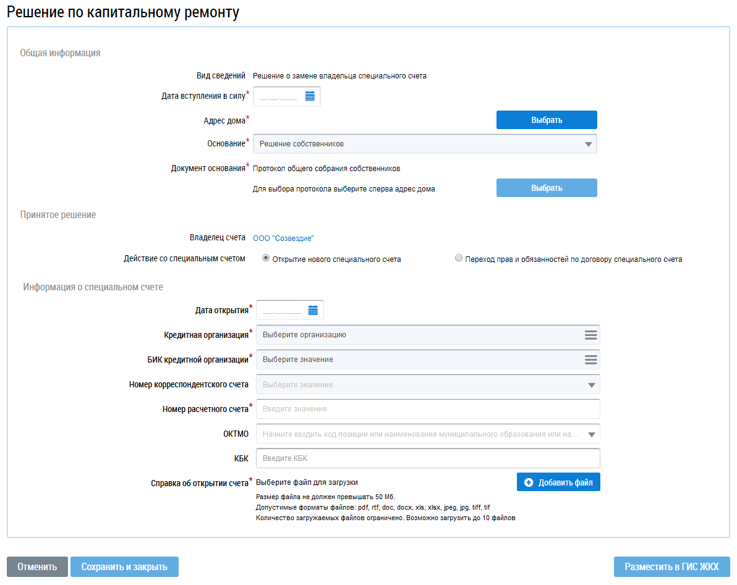Click Разместить в ГИС ЖКХ button

click(671, 567)
